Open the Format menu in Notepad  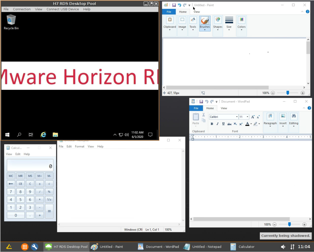80,146
